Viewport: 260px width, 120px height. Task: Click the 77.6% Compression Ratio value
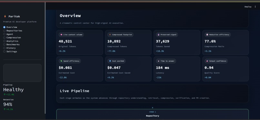coord(210,41)
